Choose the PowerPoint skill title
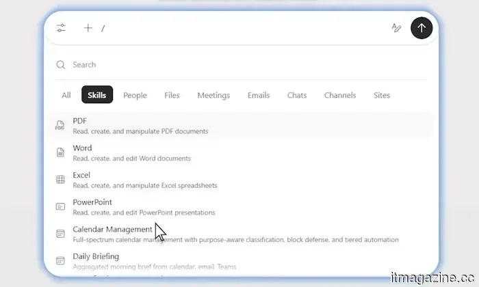The width and height of the screenshot is (479, 287). pos(92,202)
